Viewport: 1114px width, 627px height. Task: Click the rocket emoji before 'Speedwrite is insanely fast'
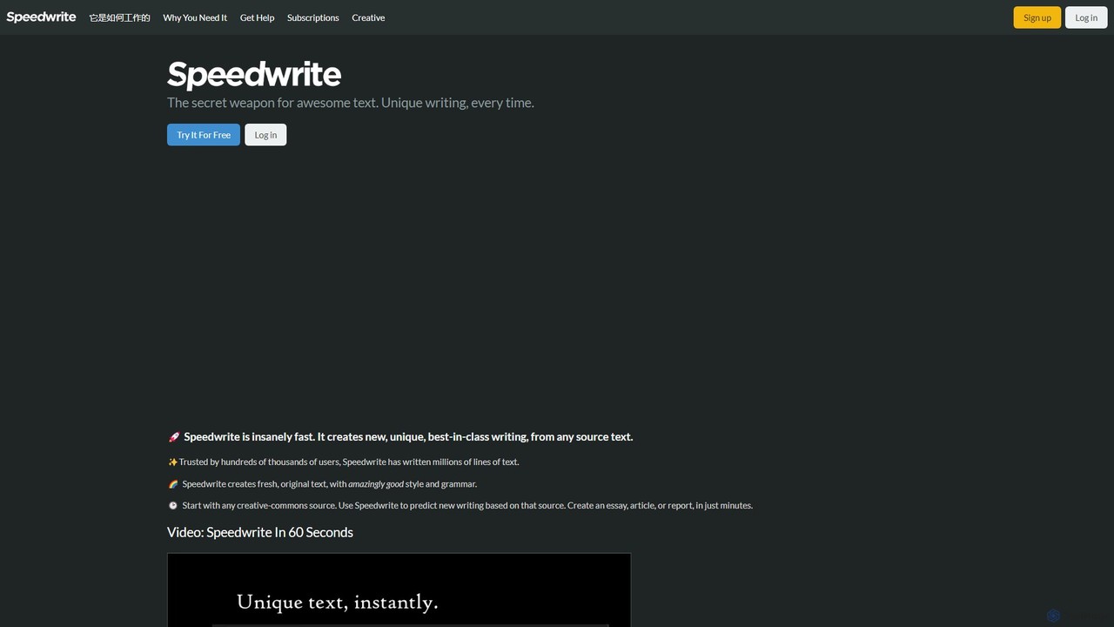point(174,437)
